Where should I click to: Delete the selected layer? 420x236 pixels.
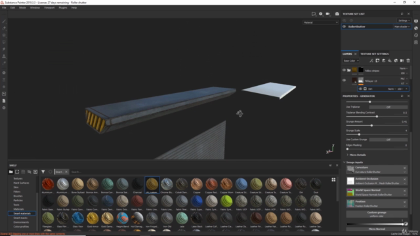click(408, 61)
